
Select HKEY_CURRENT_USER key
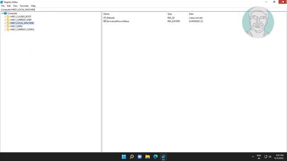click(21, 20)
